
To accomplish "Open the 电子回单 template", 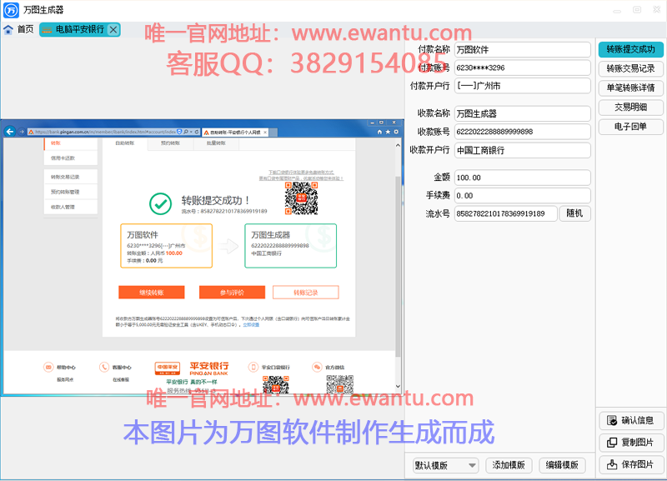I will [630, 127].
